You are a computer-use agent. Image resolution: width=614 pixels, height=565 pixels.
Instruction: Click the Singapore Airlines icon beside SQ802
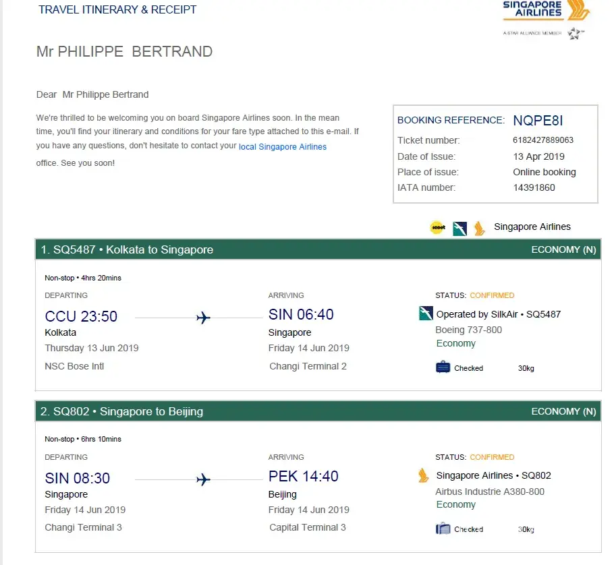(x=424, y=475)
